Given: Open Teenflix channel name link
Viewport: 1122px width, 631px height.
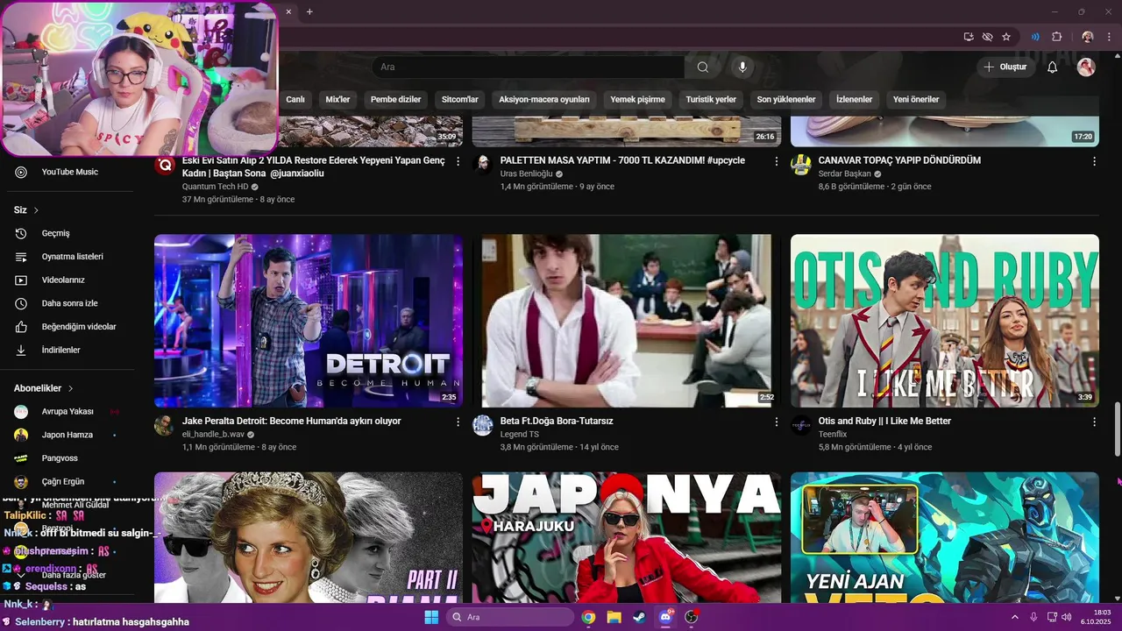Looking at the screenshot, I should 833,434.
